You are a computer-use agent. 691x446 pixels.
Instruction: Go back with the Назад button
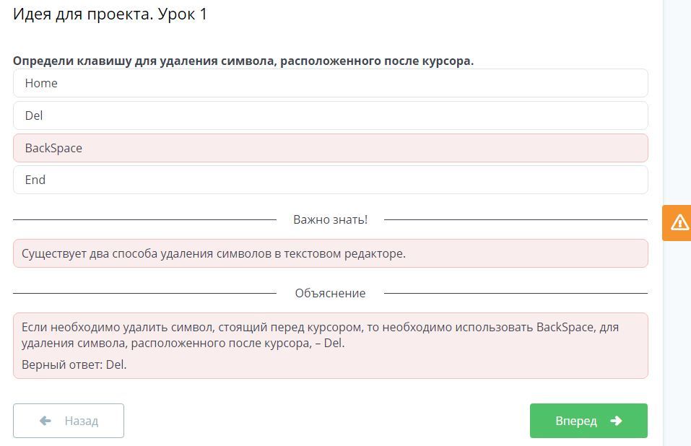[x=69, y=421]
